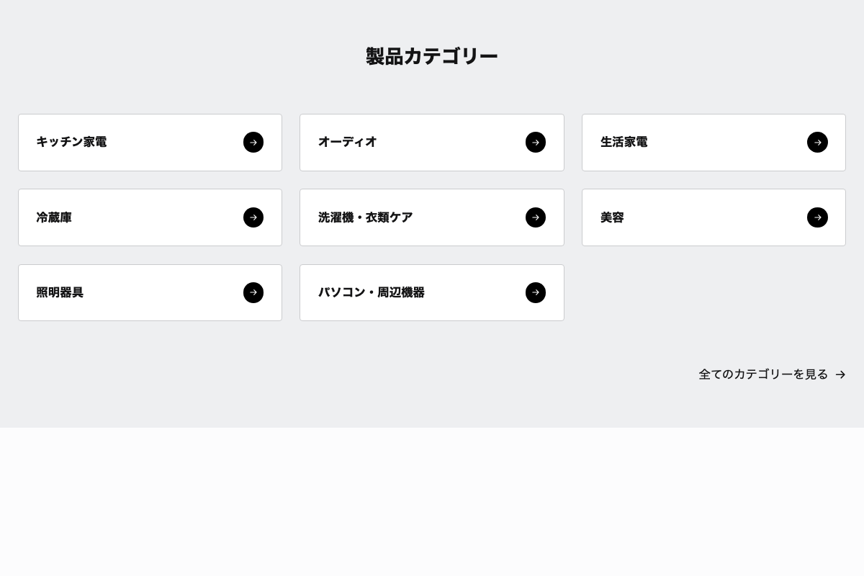Open the キッチン家電 category
This screenshot has height=576, width=864.
point(150,142)
